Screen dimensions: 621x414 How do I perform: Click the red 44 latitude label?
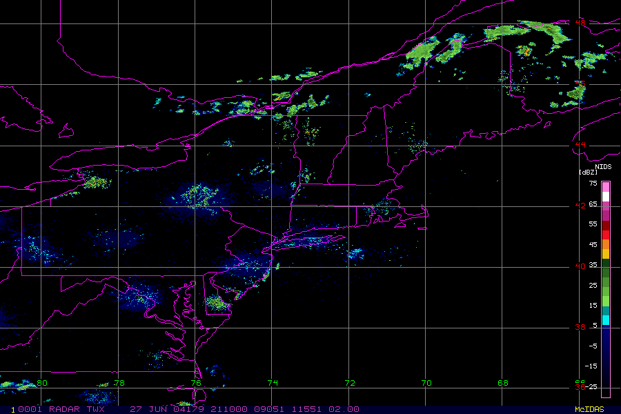[x=580, y=145]
